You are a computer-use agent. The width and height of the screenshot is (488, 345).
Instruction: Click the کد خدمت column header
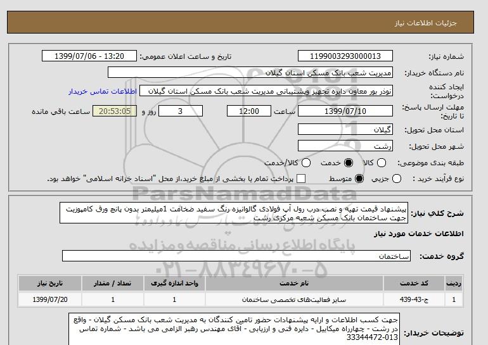pos(414,283)
